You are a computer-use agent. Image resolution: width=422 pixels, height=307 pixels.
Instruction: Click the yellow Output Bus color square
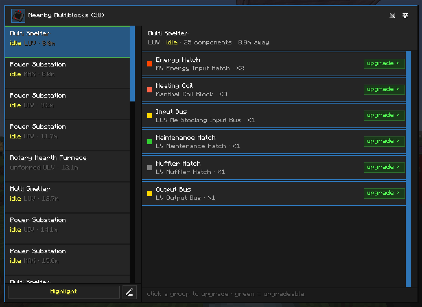tap(150, 194)
